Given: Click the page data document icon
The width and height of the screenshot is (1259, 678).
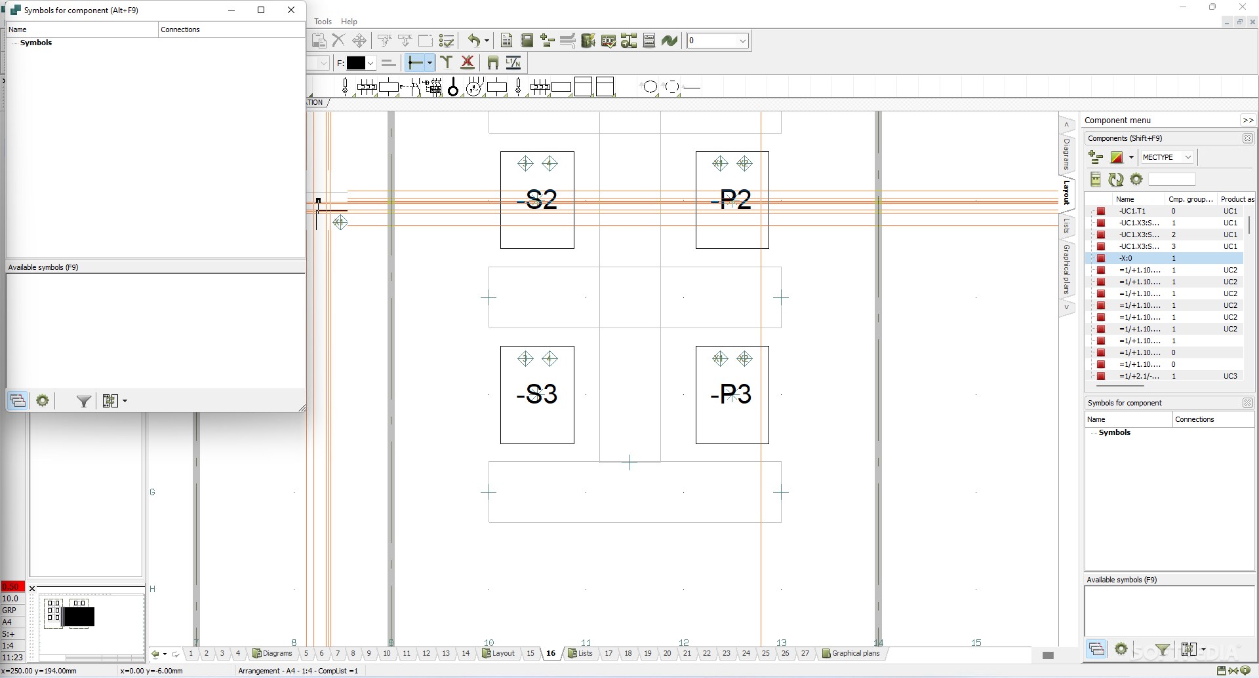Looking at the screenshot, I should tap(506, 41).
